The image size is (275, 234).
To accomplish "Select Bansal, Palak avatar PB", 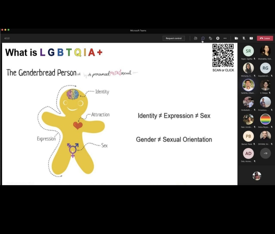I will click(x=248, y=136).
